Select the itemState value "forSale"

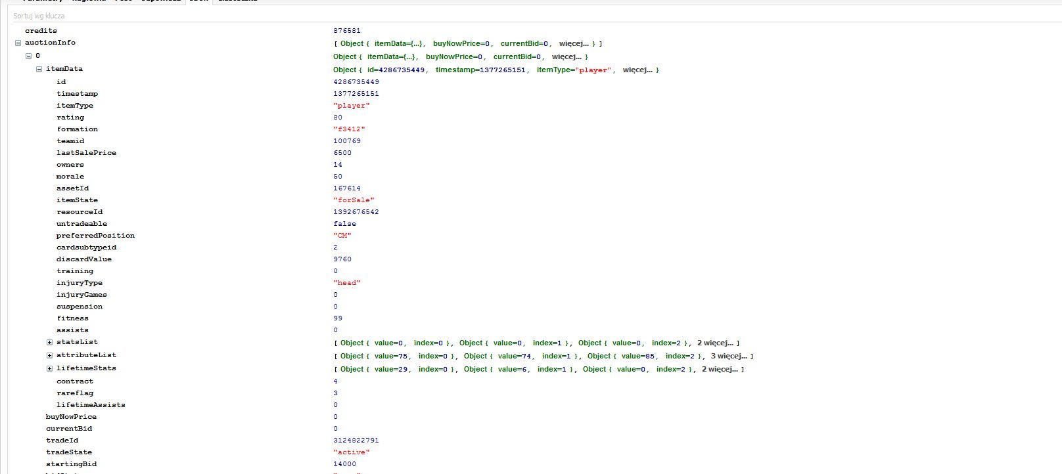pyautogui.click(x=354, y=200)
